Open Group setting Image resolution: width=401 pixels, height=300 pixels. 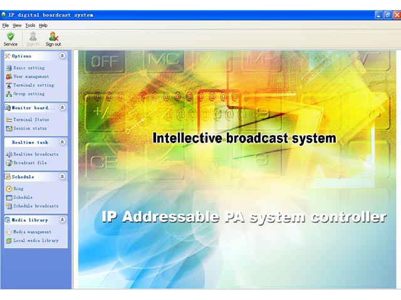(x=29, y=94)
